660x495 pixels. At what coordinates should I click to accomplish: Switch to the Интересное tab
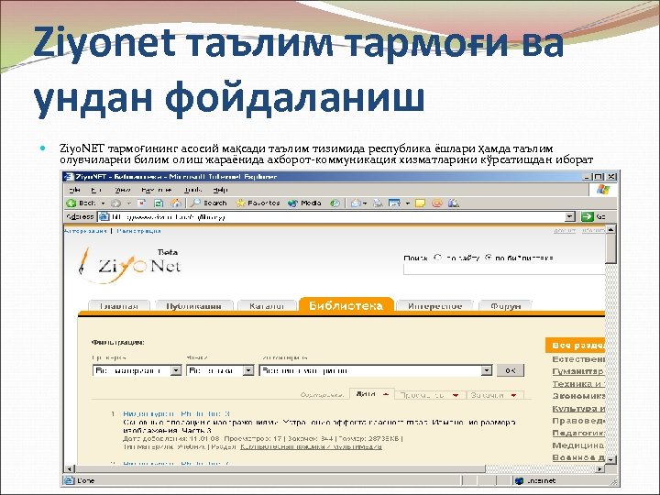pyautogui.click(x=434, y=306)
